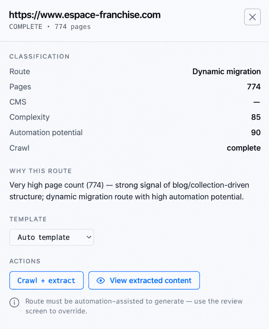This screenshot has height=329, width=269.
Task: Click the eye icon in View extracted content
Action: [x=101, y=281]
